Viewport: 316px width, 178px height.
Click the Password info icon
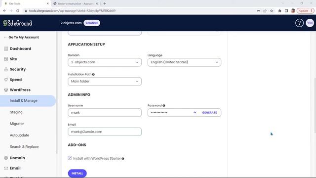coord(163,105)
